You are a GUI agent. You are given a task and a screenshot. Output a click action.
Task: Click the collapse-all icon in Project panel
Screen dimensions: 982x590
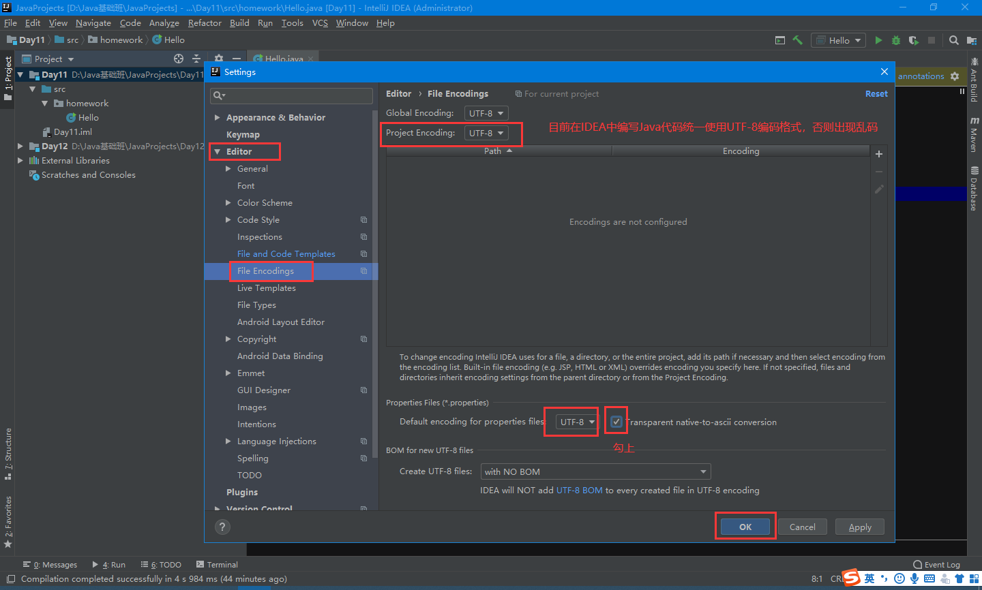point(196,59)
